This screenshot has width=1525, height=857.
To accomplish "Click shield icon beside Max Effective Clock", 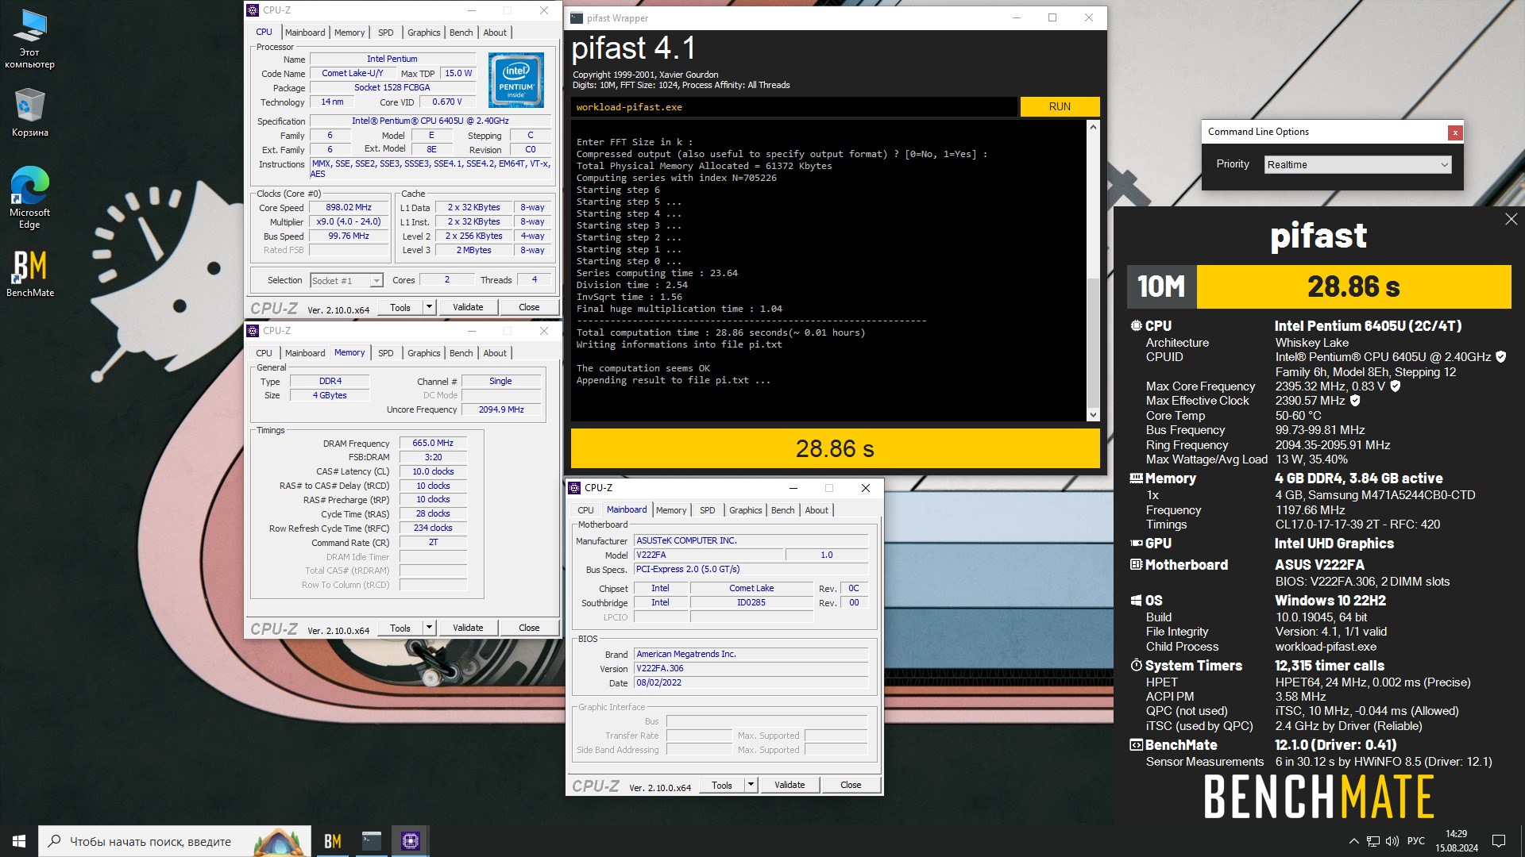I will click(x=1355, y=401).
